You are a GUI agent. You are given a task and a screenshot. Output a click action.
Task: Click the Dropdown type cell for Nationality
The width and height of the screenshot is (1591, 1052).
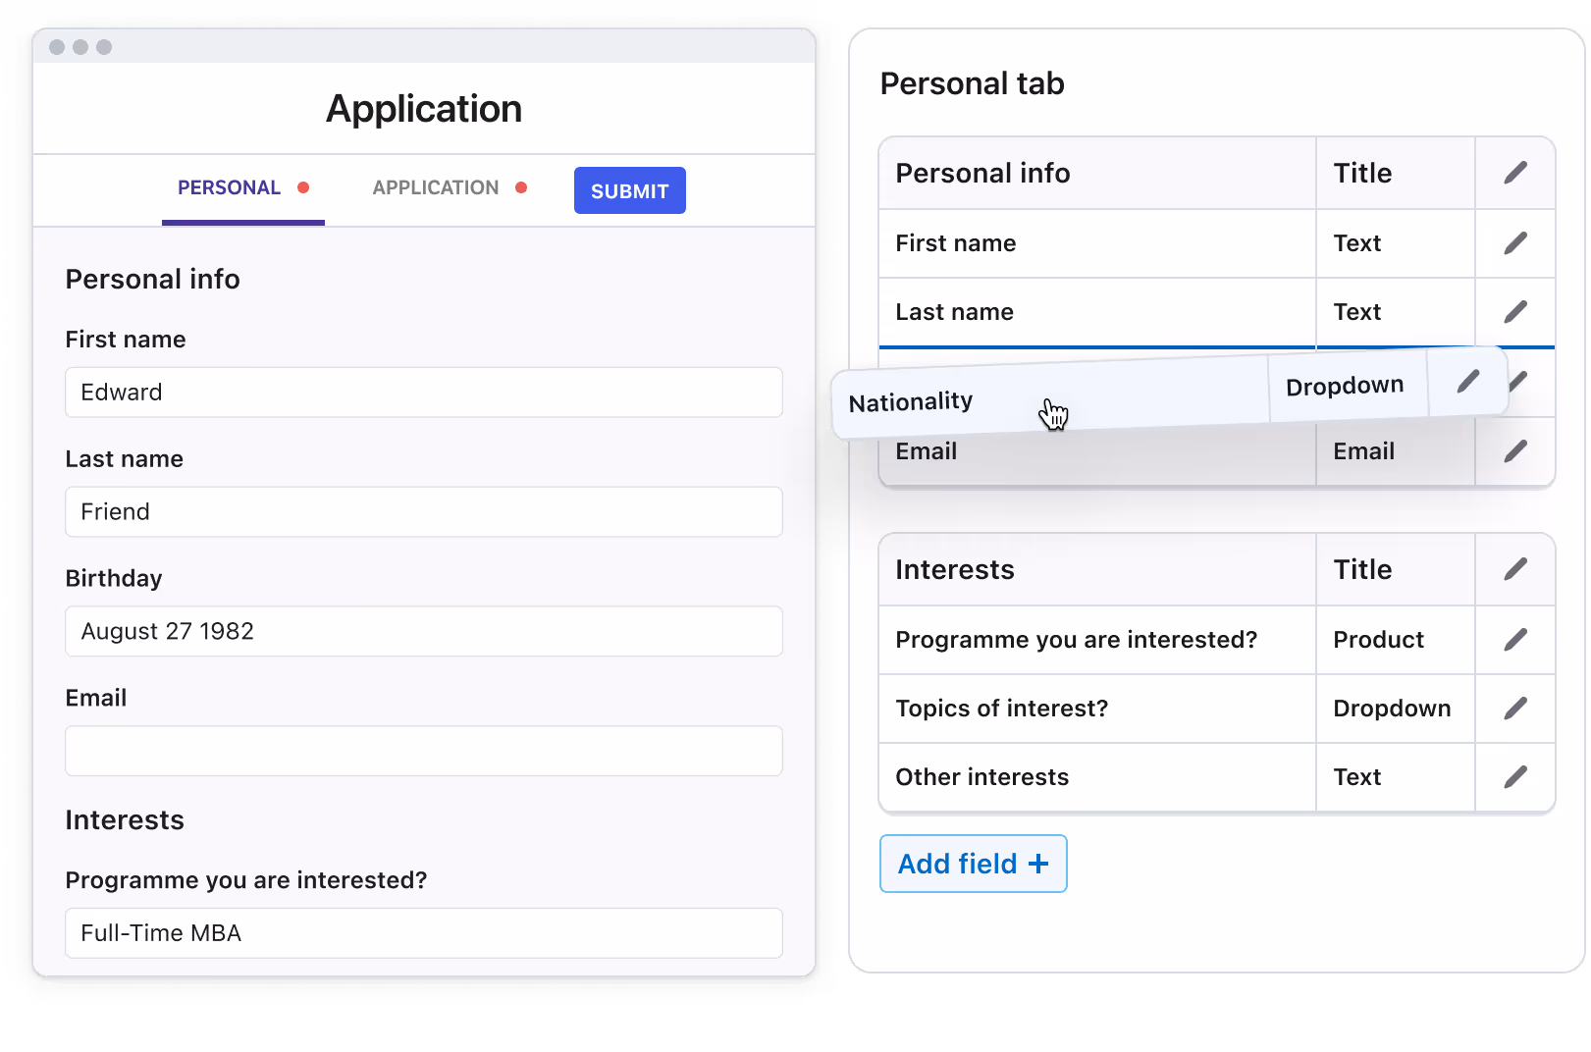(x=1345, y=387)
